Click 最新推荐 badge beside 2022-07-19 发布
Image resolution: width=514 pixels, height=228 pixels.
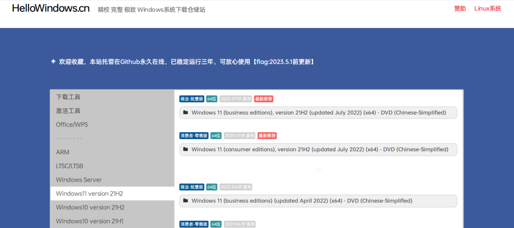[x=264, y=99]
